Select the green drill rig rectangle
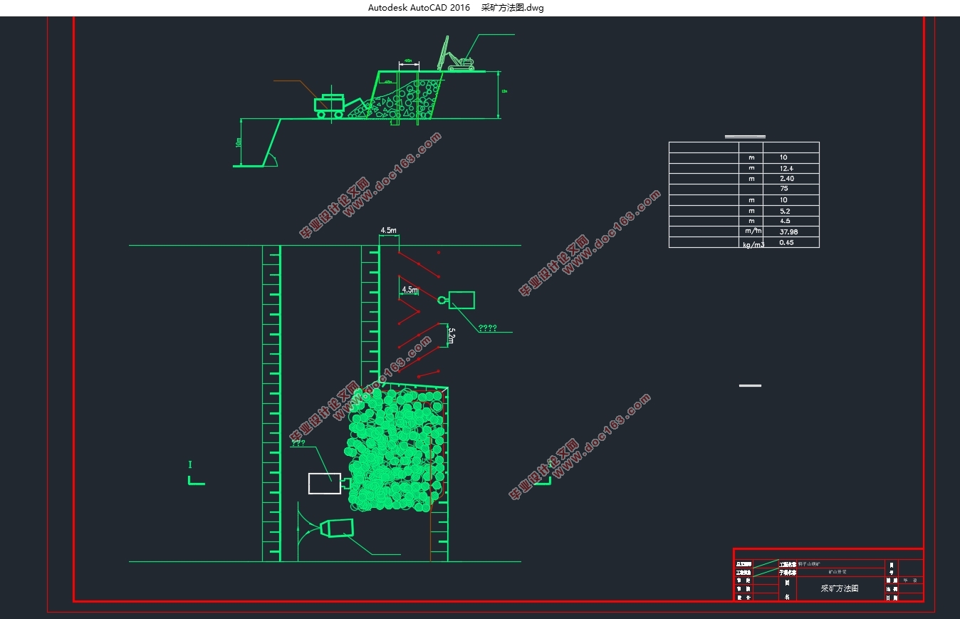The image size is (960, 619). point(461,300)
